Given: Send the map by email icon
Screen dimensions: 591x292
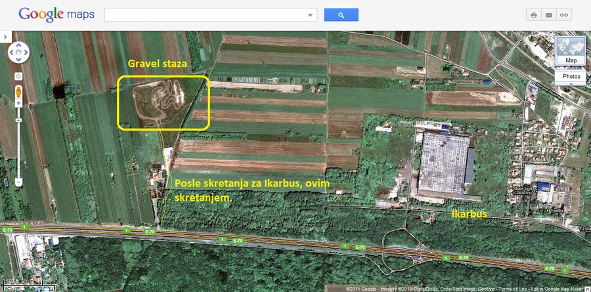Looking at the screenshot, I should pos(548,15).
